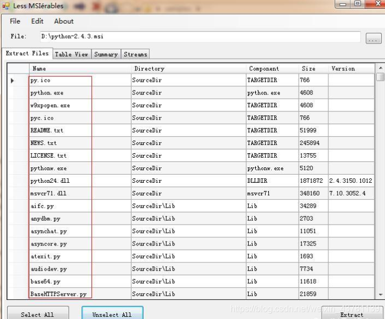Viewport: 385px width, 319px height.
Task: Click version 2.4.3150.1012 cell
Action: (351, 181)
